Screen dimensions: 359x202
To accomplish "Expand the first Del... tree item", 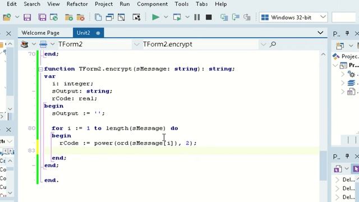I will pos(337,180).
